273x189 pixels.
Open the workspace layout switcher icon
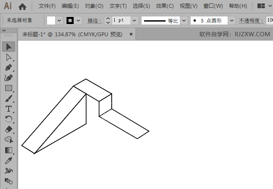coord(261,6)
